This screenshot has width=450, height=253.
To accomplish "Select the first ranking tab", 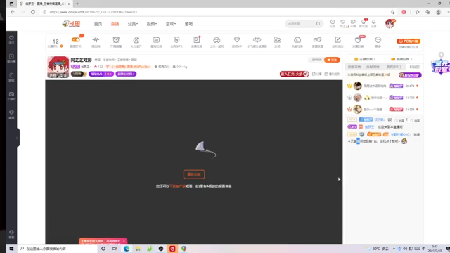I will click(354, 67).
